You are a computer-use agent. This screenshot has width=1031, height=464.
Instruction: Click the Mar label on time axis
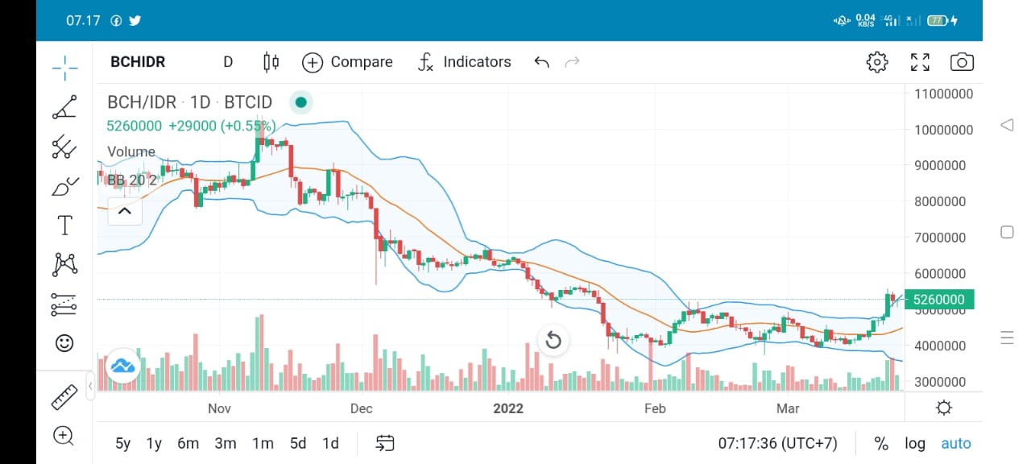tap(788, 408)
